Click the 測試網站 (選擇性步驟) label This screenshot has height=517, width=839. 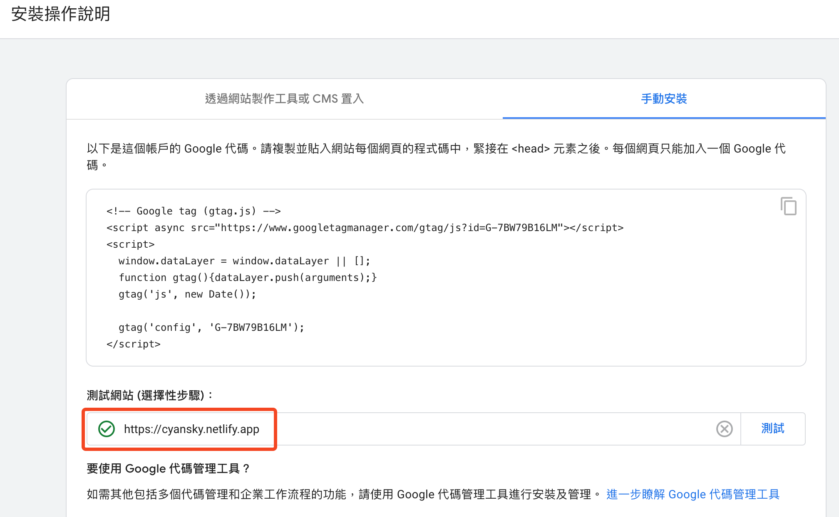(150, 395)
